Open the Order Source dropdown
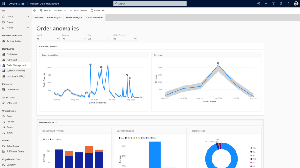This screenshot has width=300, height=168. click(125, 38)
